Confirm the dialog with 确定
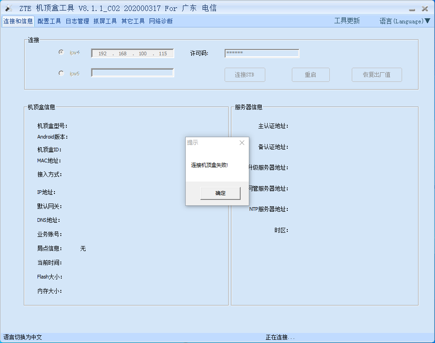435x343 pixels. (x=220, y=193)
